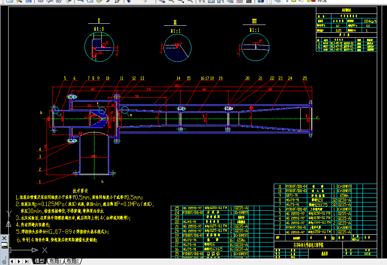Click detail view label III title

tap(254, 21)
